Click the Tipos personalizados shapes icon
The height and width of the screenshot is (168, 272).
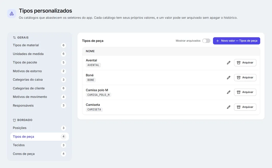tap(12, 14)
